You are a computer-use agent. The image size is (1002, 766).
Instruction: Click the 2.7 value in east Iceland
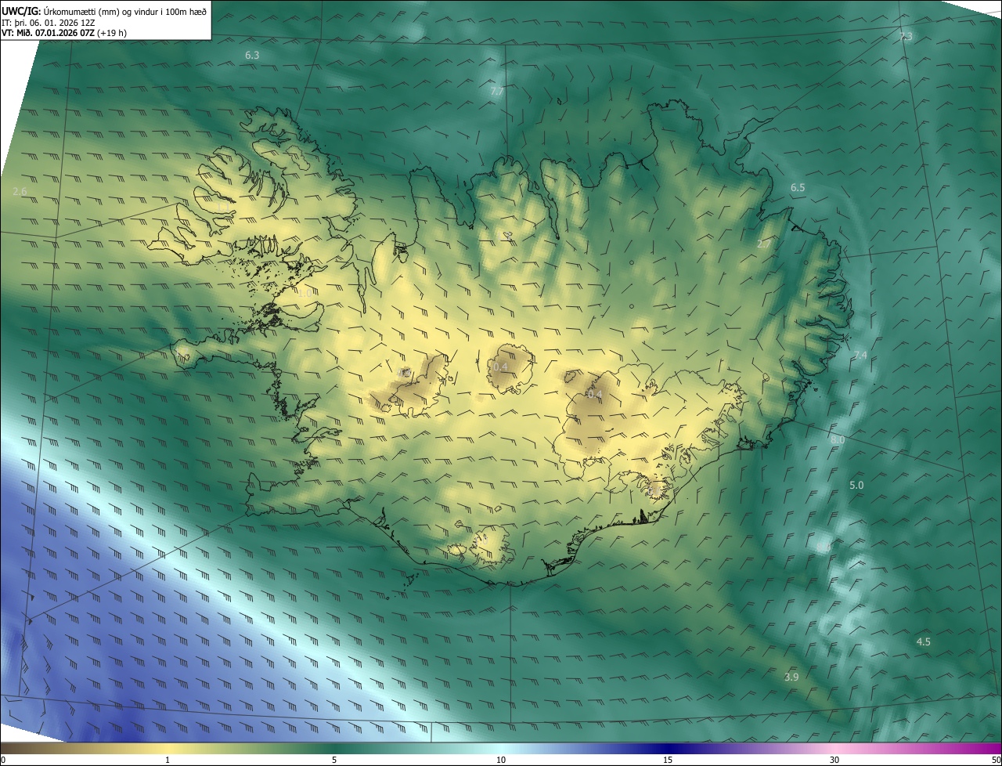[765, 245]
